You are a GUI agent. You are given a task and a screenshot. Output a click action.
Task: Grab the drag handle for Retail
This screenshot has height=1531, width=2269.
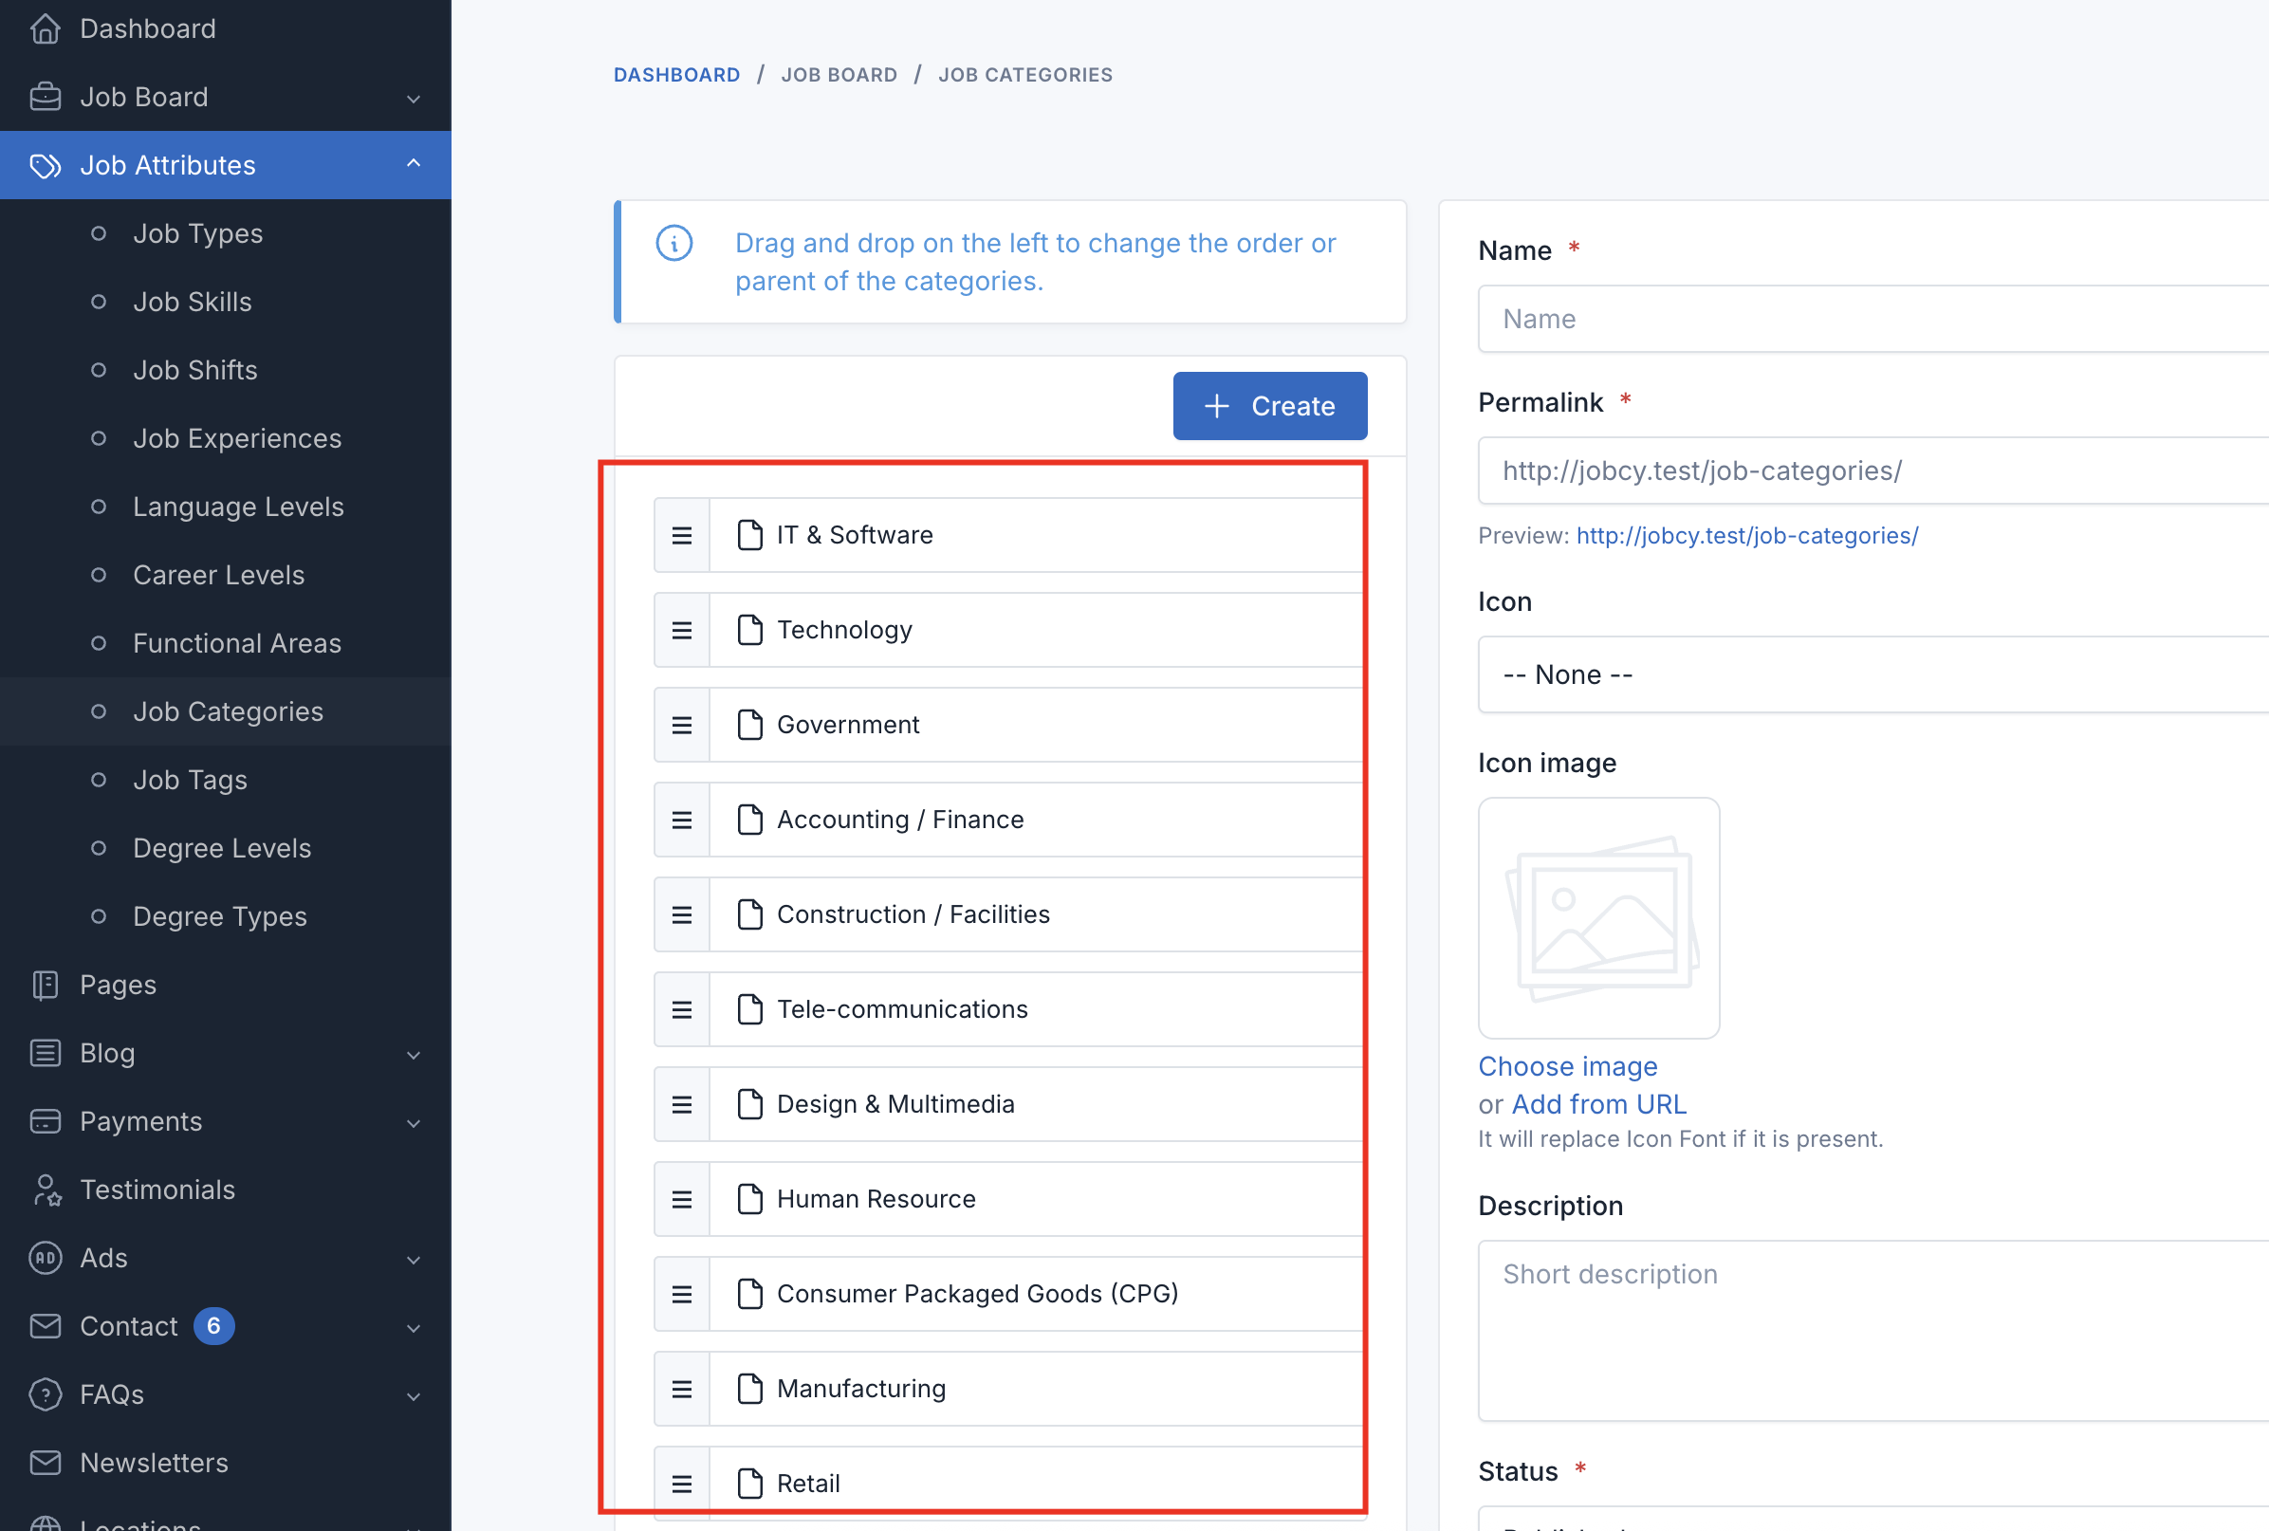pyautogui.click(x=681, y=1483)
